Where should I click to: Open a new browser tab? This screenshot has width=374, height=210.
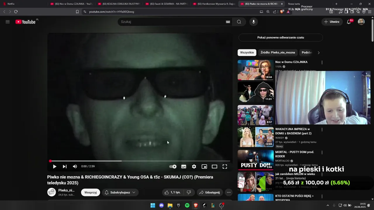336,4
